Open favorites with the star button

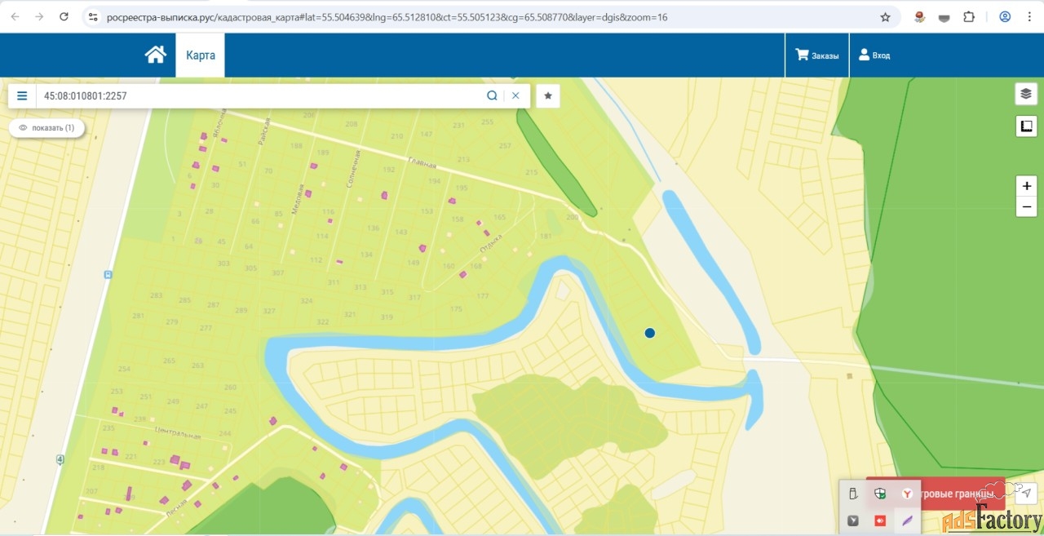pos(548,95)
